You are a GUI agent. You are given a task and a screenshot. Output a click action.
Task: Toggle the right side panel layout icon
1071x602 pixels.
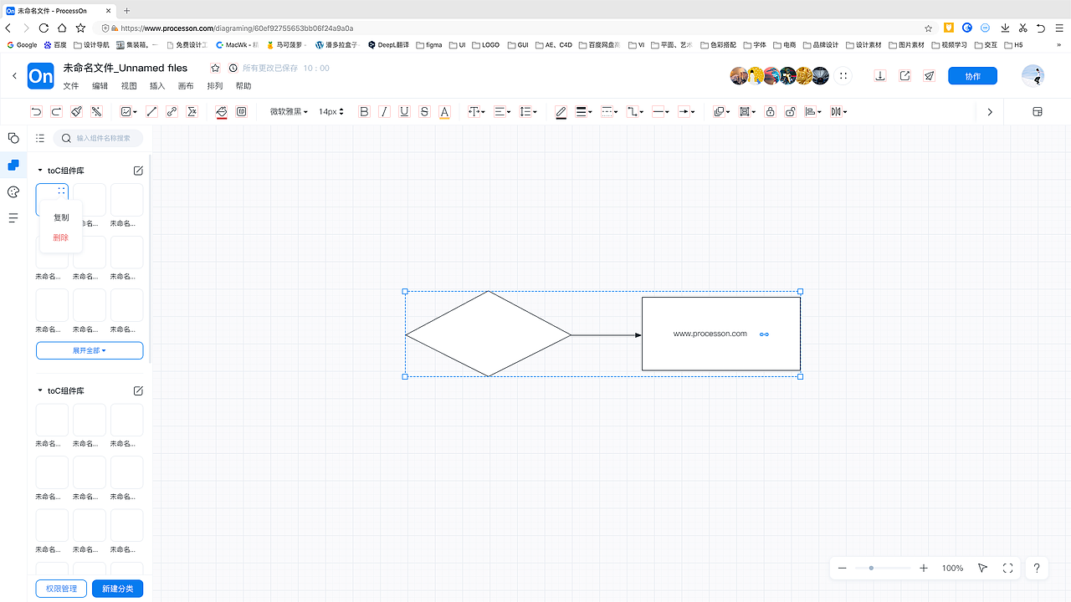click(x=1038, y=112)
